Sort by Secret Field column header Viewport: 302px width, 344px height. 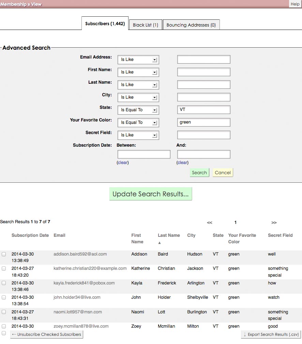pyautogui.click(x=280, y=235)
